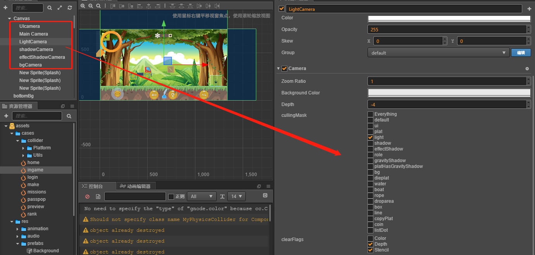Click the open log file icon in console
This screenshot has width=535, height=255.
coord(98,197)
